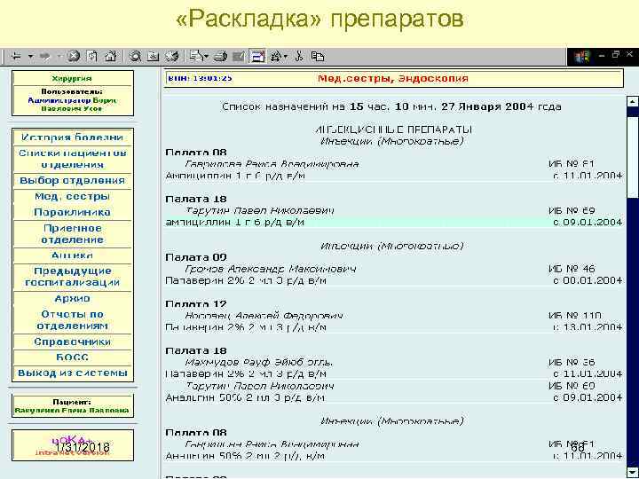Viewport: 639px width, 479px height.
Task: Click ИБ № 110 record number
Action: 574,316
